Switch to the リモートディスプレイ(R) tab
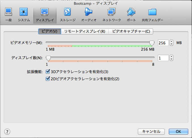This screenshot has height=138, width=192. [x=85, y=31]
